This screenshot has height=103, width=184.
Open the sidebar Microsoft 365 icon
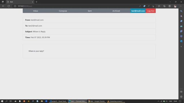point(181,36)
